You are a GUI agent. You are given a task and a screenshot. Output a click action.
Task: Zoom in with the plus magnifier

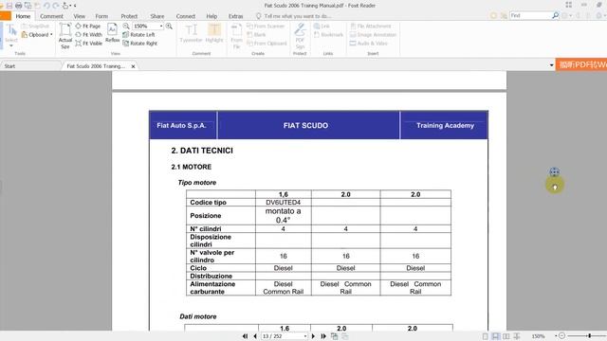(169, 26)
